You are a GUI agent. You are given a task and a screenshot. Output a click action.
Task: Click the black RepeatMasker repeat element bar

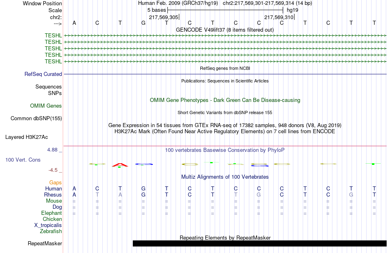point(259,243)
